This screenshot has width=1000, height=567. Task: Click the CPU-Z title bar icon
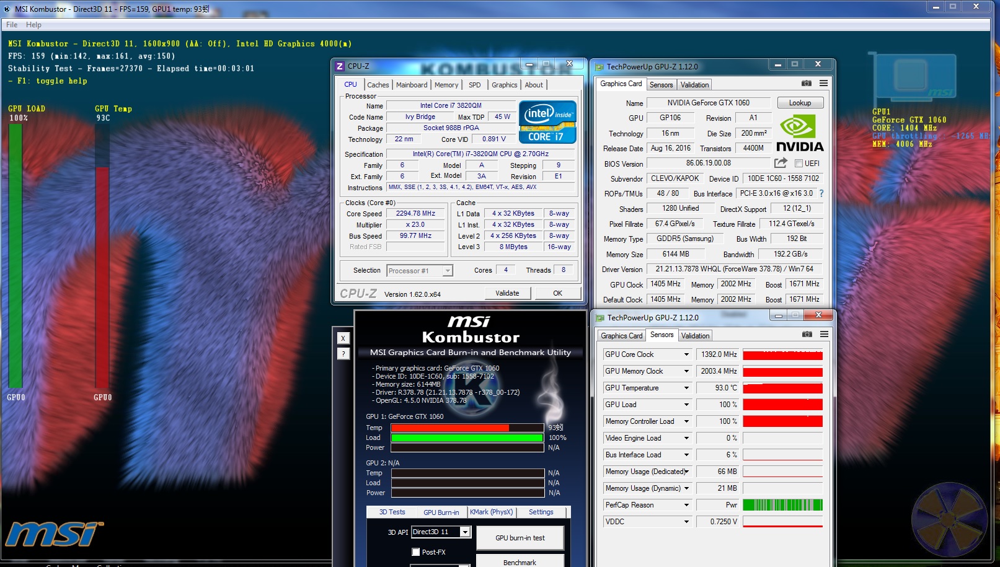coord(340,66)
